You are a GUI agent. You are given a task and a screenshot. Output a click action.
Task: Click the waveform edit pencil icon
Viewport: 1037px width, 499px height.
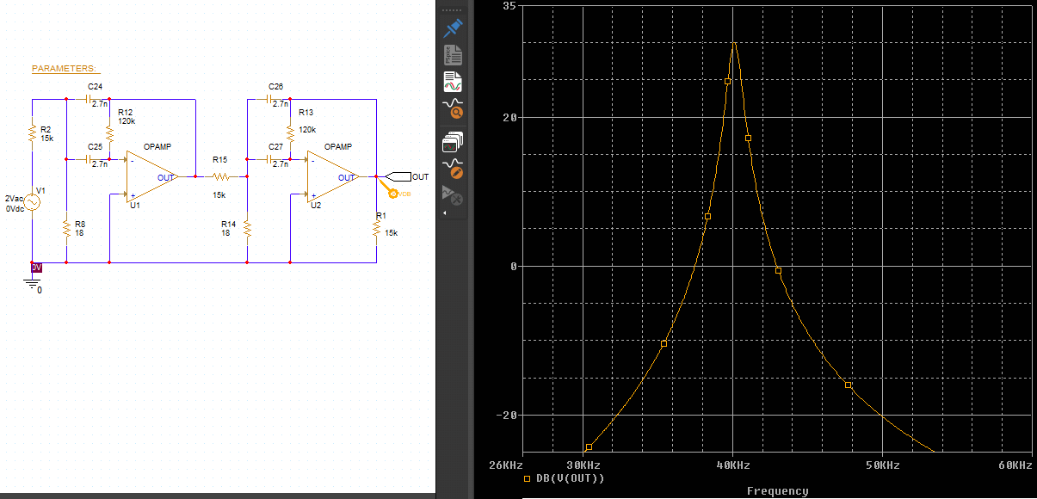click(x=453, y=167)
